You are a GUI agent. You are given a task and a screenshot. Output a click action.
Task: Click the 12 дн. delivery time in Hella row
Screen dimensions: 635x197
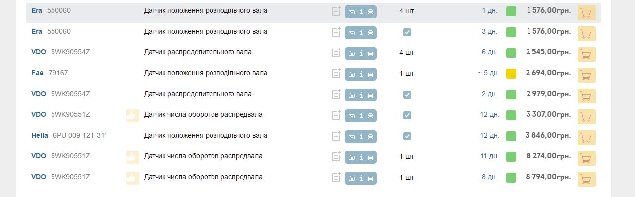pos(490,136)
